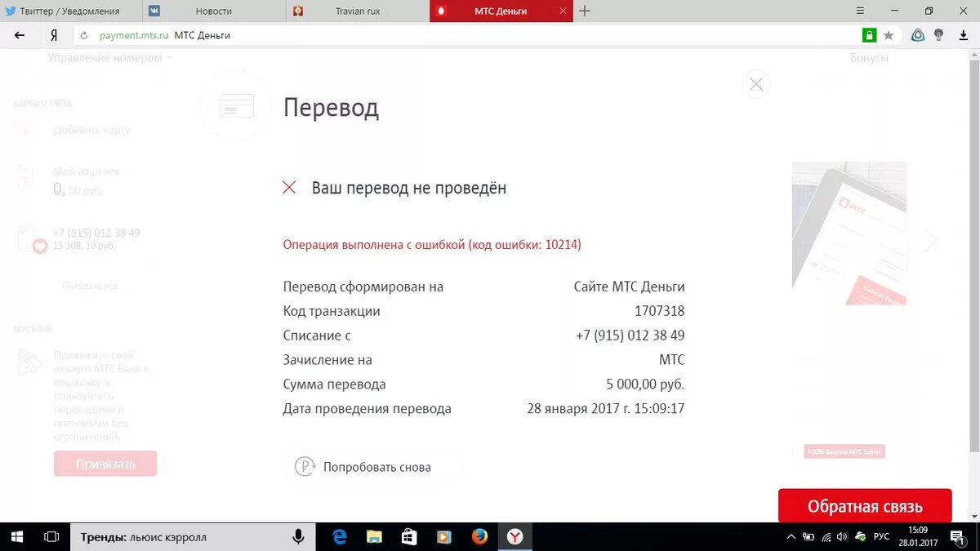Click the Yandex Browser taskbar icon
This screenshot has height=551, width=980.
(x=515, y=537)
